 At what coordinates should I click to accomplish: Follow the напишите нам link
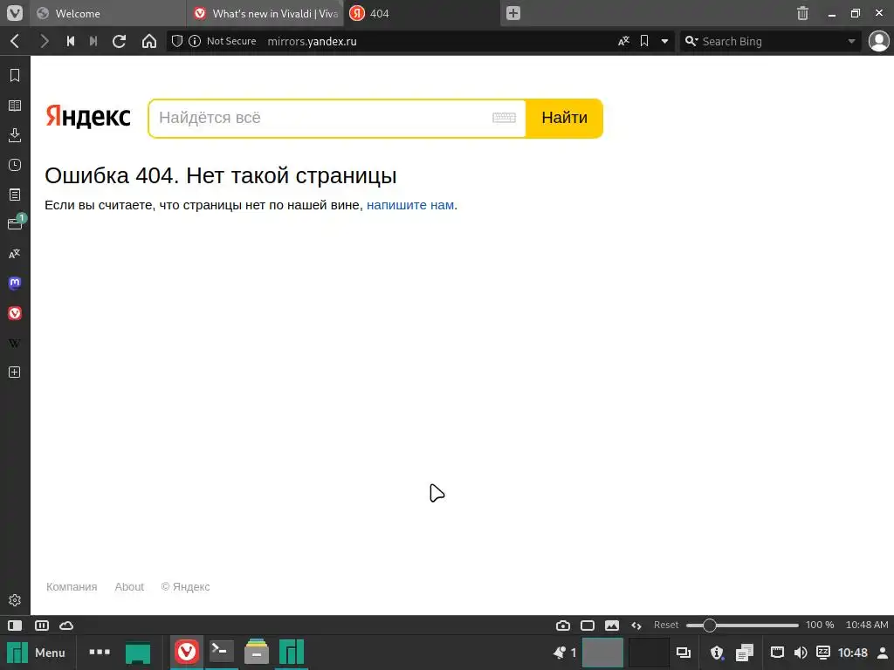point(410,205)
